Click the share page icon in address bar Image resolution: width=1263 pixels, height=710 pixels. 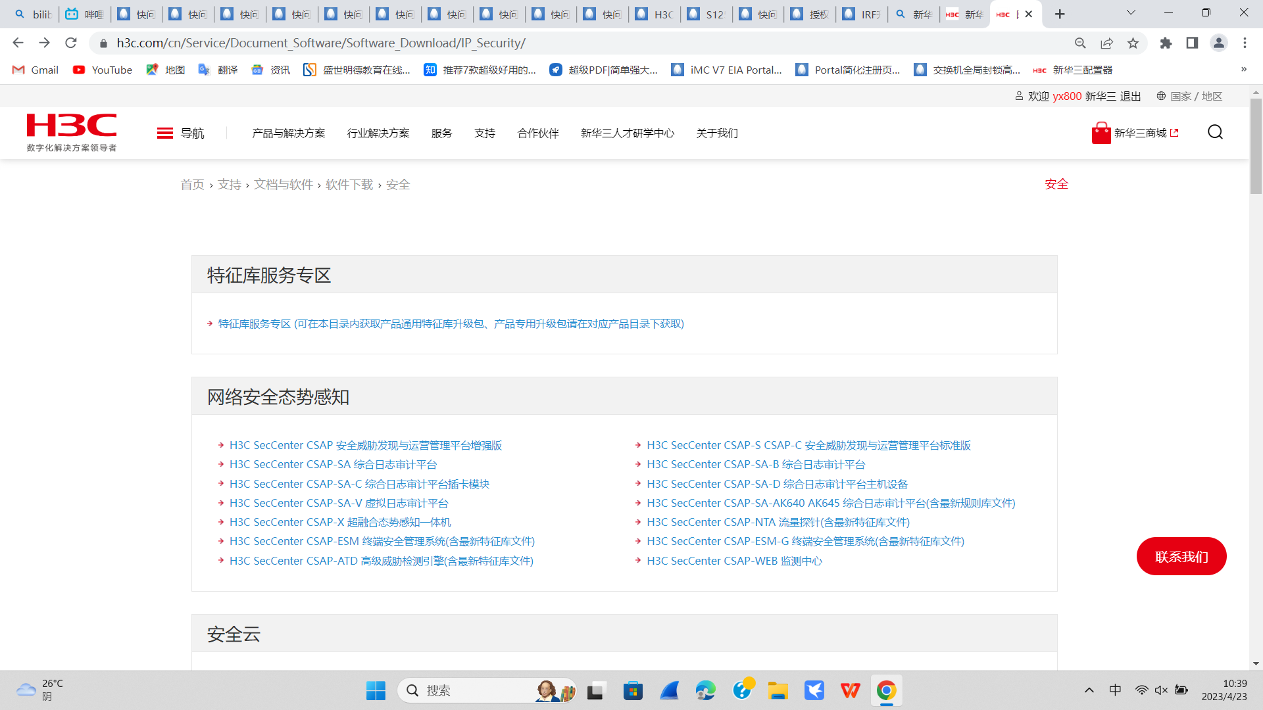click(1106, 43)
